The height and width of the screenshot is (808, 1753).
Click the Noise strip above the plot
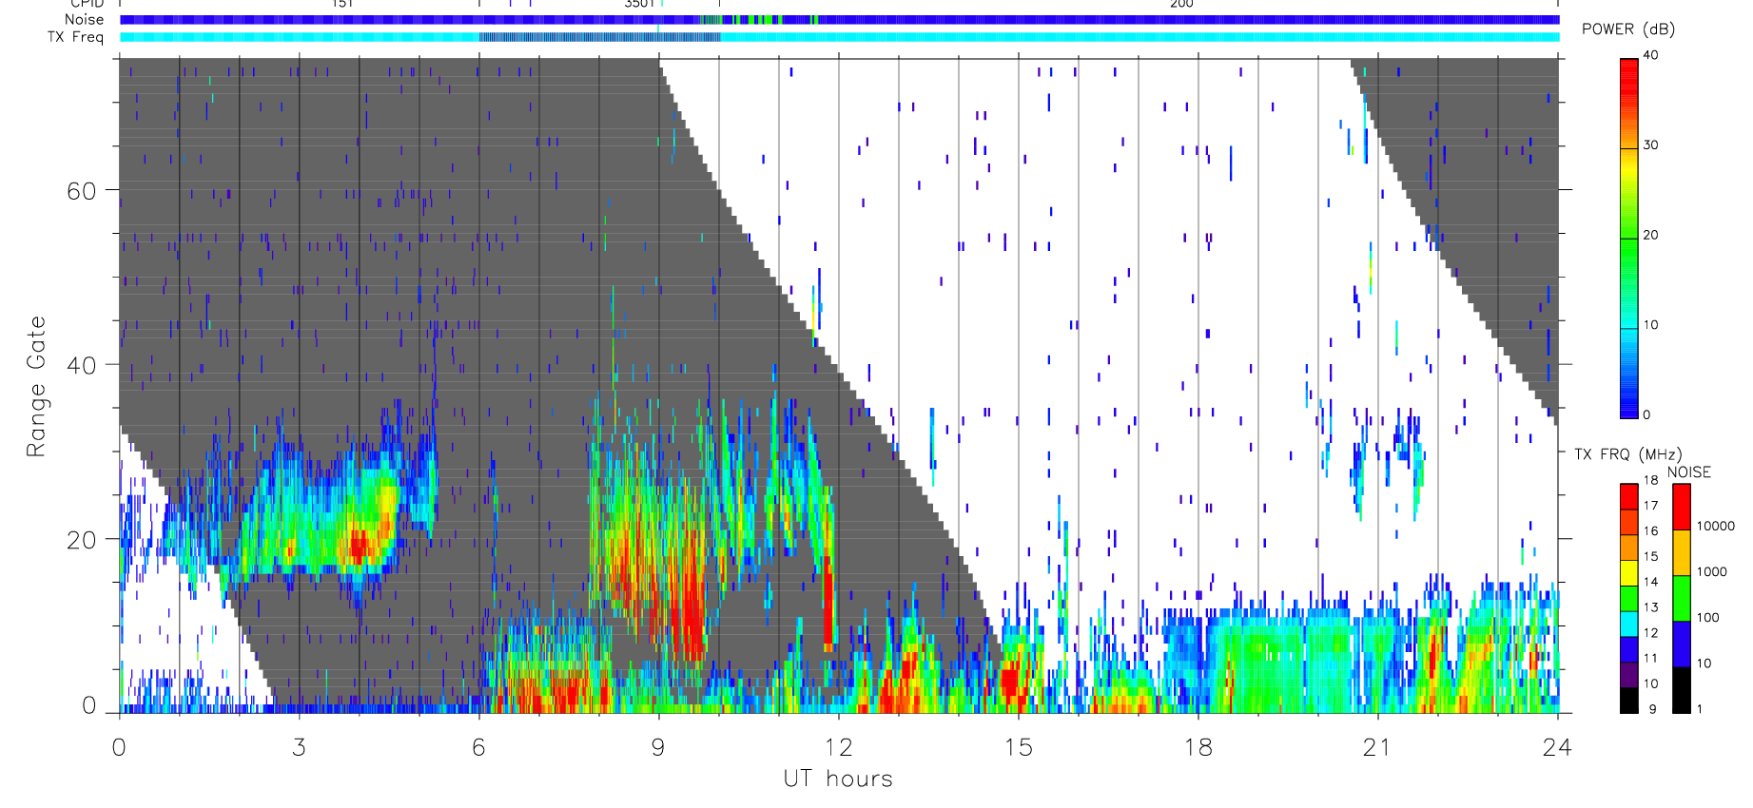pyautogui.click(x=840, y=19)
